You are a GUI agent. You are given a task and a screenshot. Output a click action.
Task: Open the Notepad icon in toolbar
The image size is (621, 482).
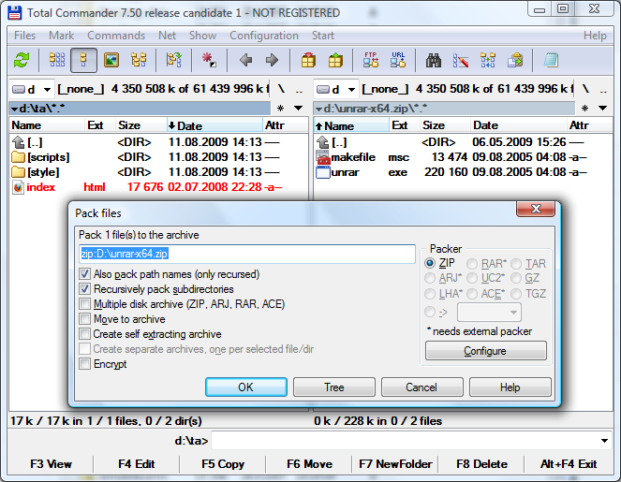pos(551,61)
